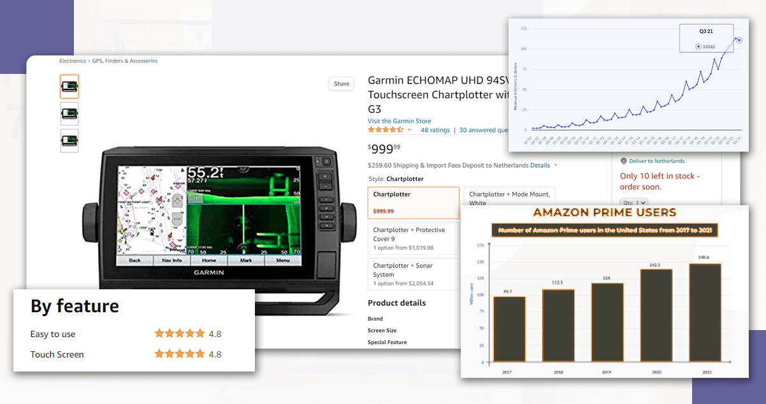Choose the Chartplotter + Protective Cover 9 style
766x404 pixels.
point(414,238)
